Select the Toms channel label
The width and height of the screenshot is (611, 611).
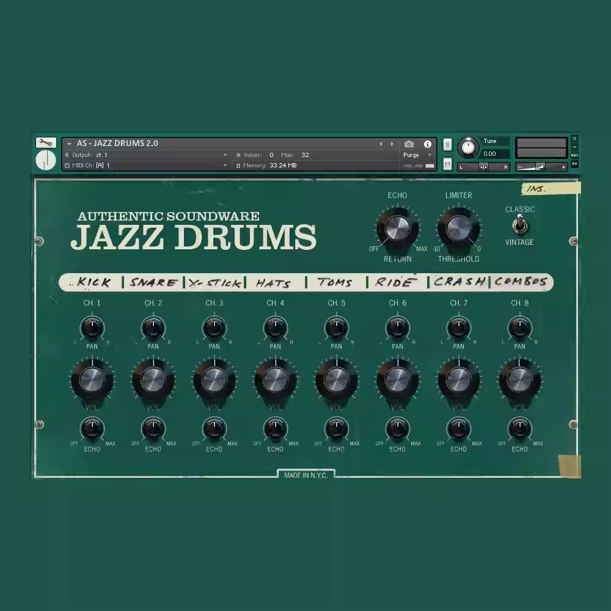click(x=335, y=282)
